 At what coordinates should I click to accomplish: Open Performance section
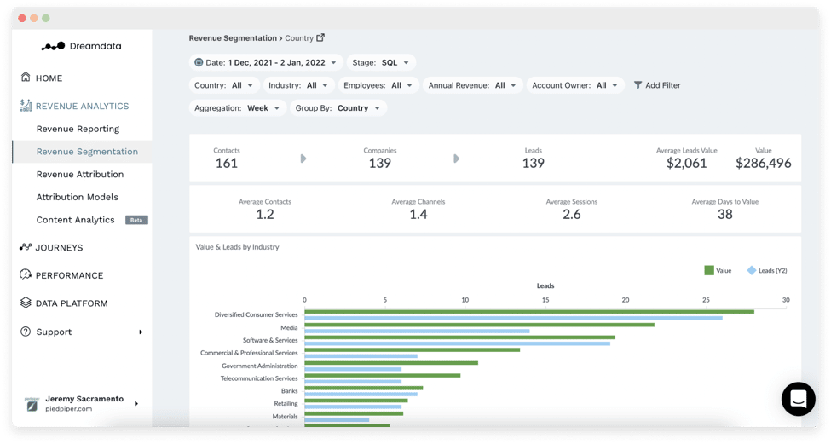(x=69, y=275)
